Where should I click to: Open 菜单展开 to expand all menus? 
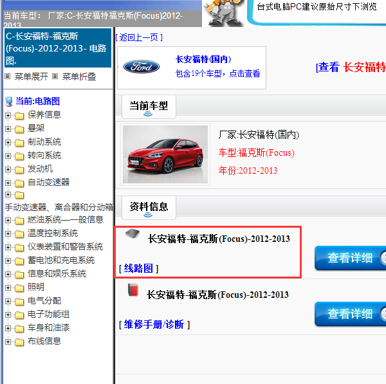click(32, 77)
